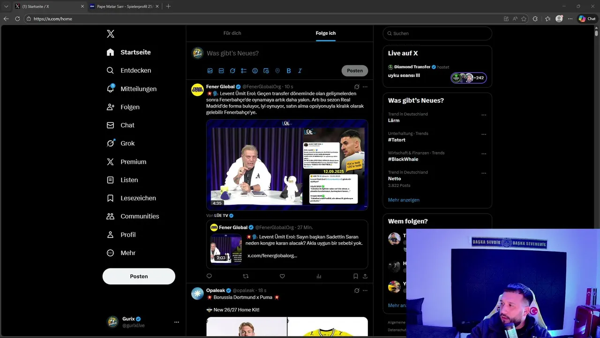
Task: Open the Folgen page
Action: tap(123, 107)
